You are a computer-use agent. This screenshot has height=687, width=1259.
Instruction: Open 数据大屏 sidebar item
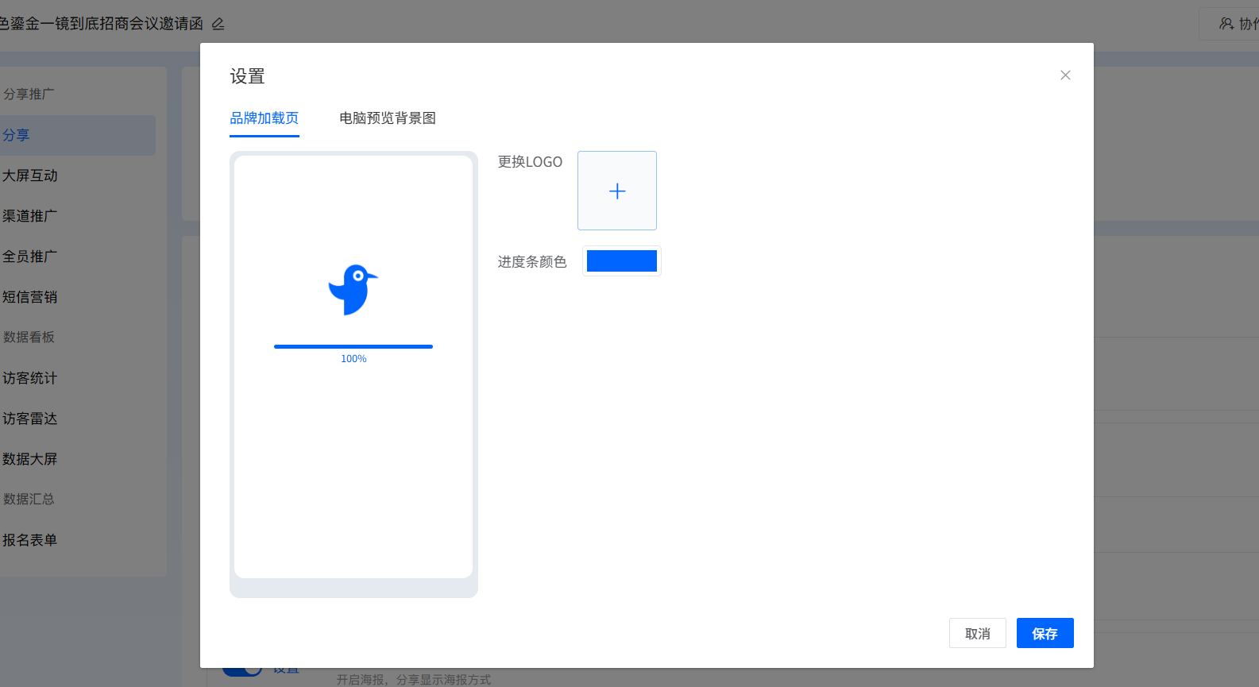click(x=30, y=459)
